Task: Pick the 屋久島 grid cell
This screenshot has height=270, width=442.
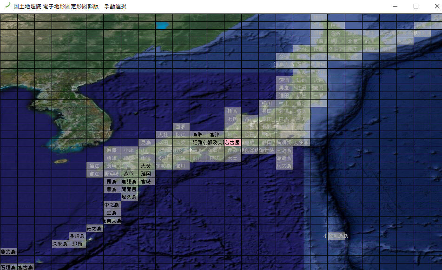Action: [x=129, y=197]
